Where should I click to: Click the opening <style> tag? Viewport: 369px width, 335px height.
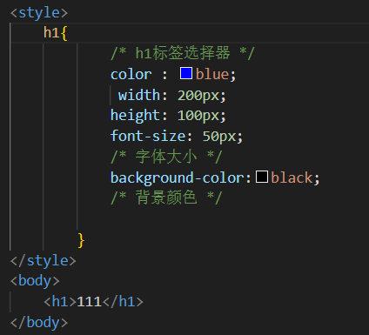tap(39, 13)
